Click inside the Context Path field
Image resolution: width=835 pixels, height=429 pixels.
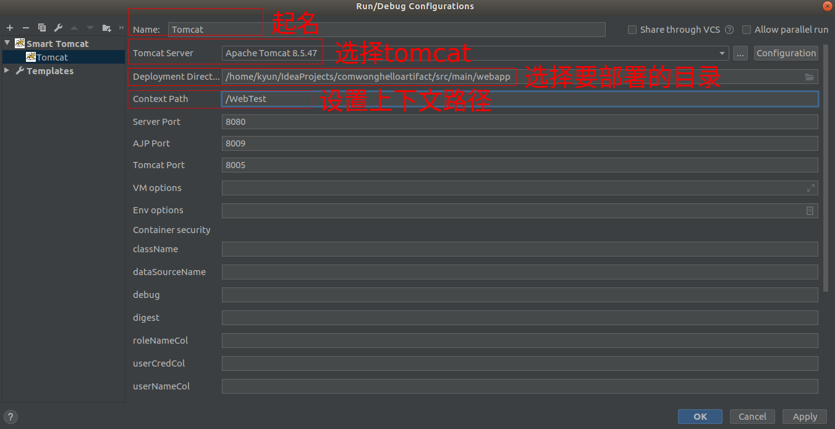pos(266,98)
